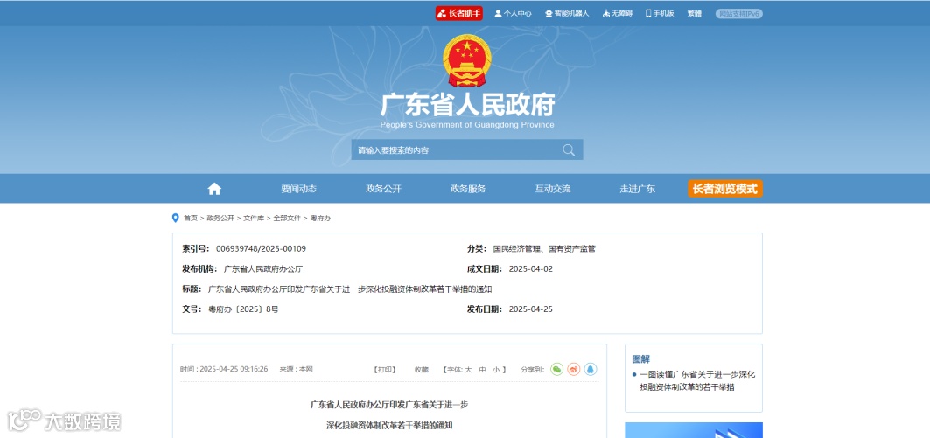Viewport: 930px width, 438px height.
Task: Click 收藏 to bookmark the page
Action: pos(421,369)
